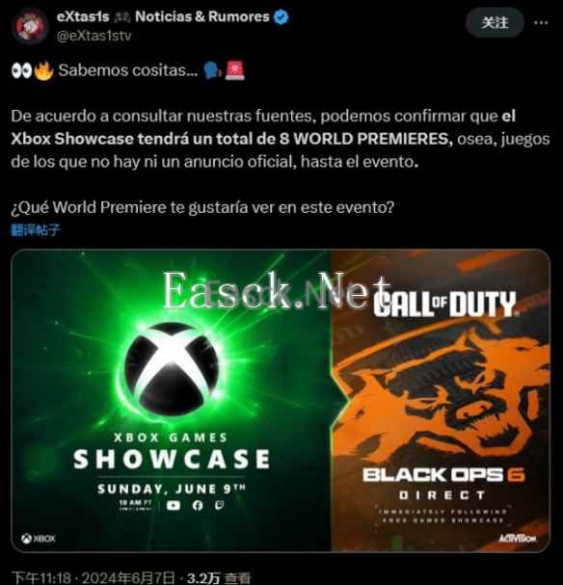The image size is (563, 585).
Task: Open the @eXtas1stv handle link
Action: coord(94,36)
